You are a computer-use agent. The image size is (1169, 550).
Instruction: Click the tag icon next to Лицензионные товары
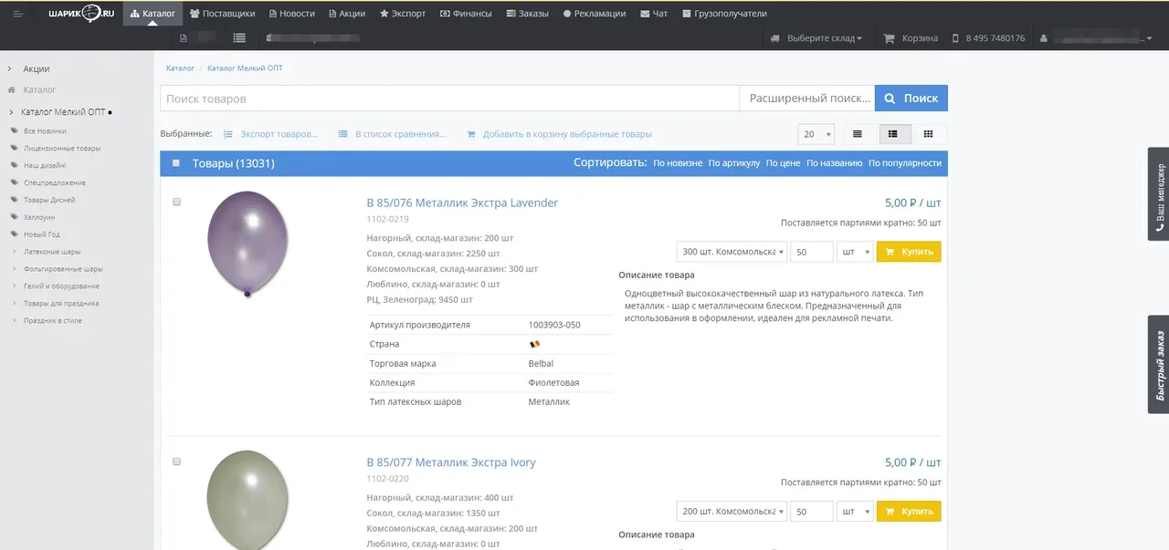[15, 148]
